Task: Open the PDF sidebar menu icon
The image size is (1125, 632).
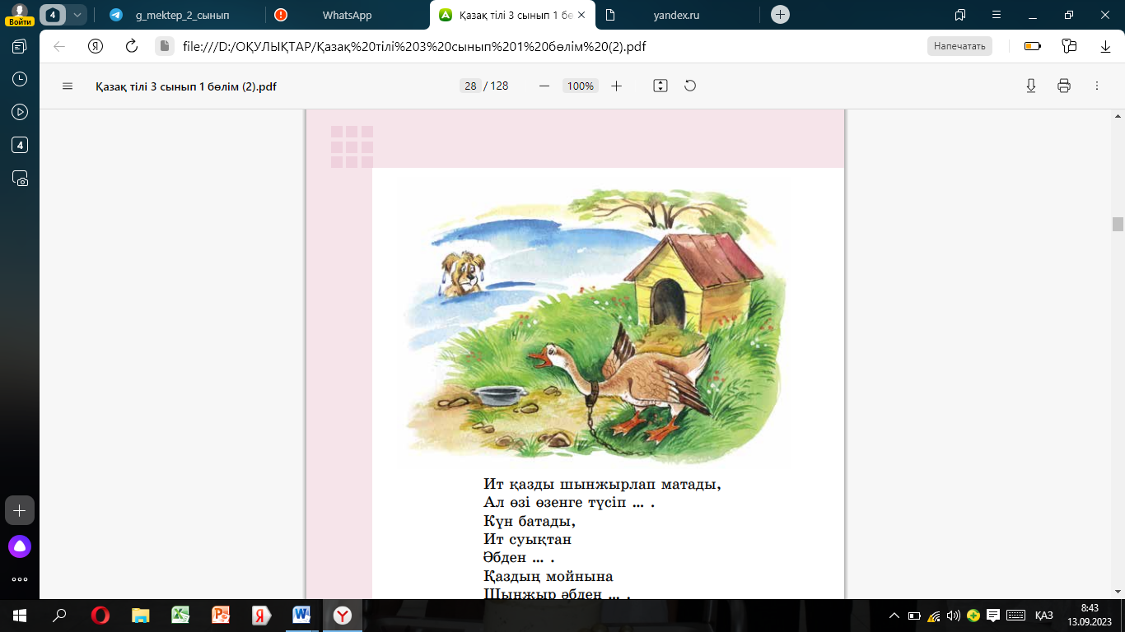Action: (68, 86)
